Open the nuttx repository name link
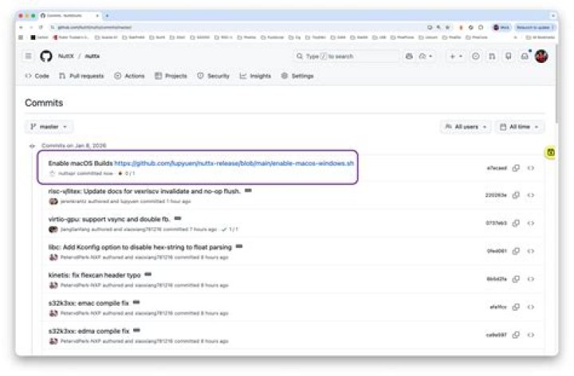Viewport: 574px width, 376px height. (92, 56)
